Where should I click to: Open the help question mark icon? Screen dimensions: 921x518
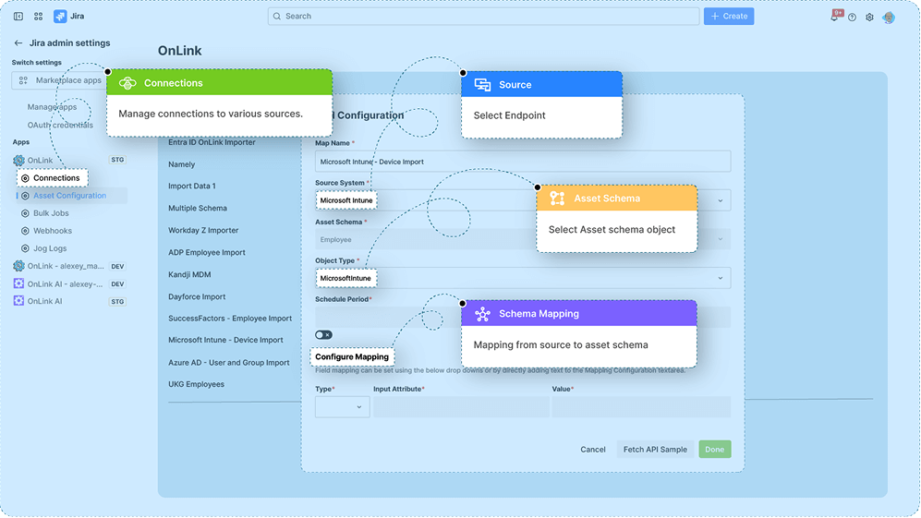click(852, 18)
